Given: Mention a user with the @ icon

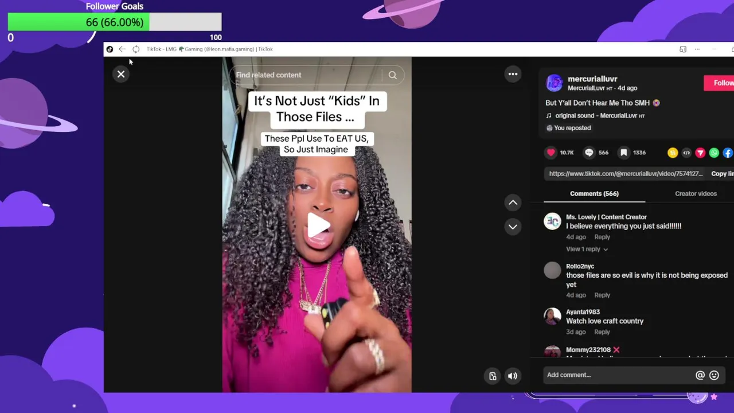Looking at the screenshot, I should 700,375.
